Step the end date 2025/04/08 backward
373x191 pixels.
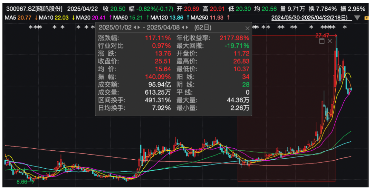tap(183, 28)
